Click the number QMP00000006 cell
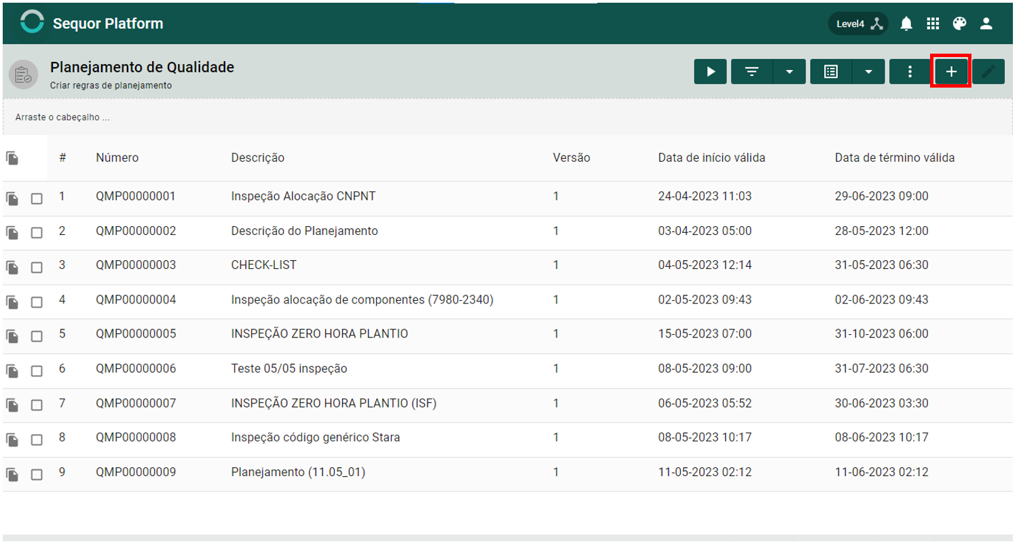This screenshot has height=546, width=1019. point(136,369)
